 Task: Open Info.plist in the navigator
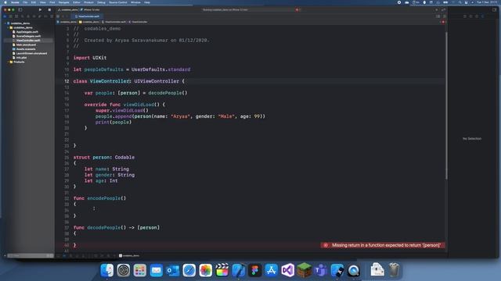[21, 58]
